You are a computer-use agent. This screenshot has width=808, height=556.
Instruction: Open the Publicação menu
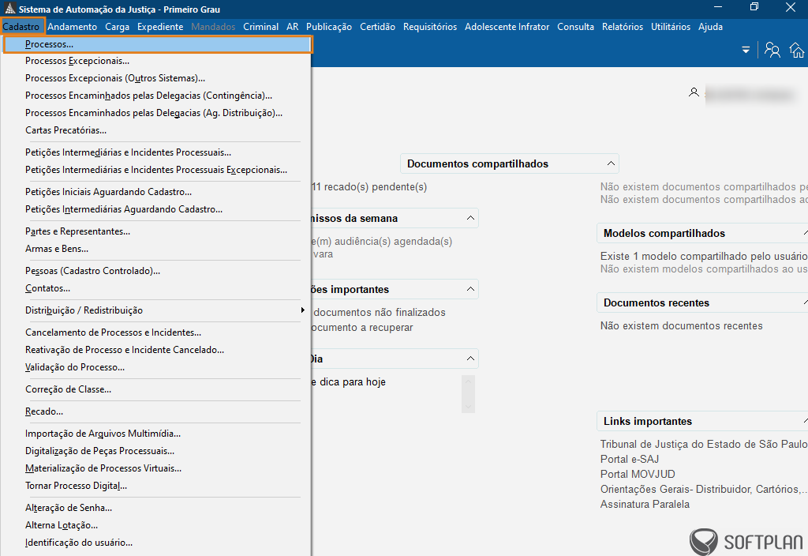coord(329,27)
